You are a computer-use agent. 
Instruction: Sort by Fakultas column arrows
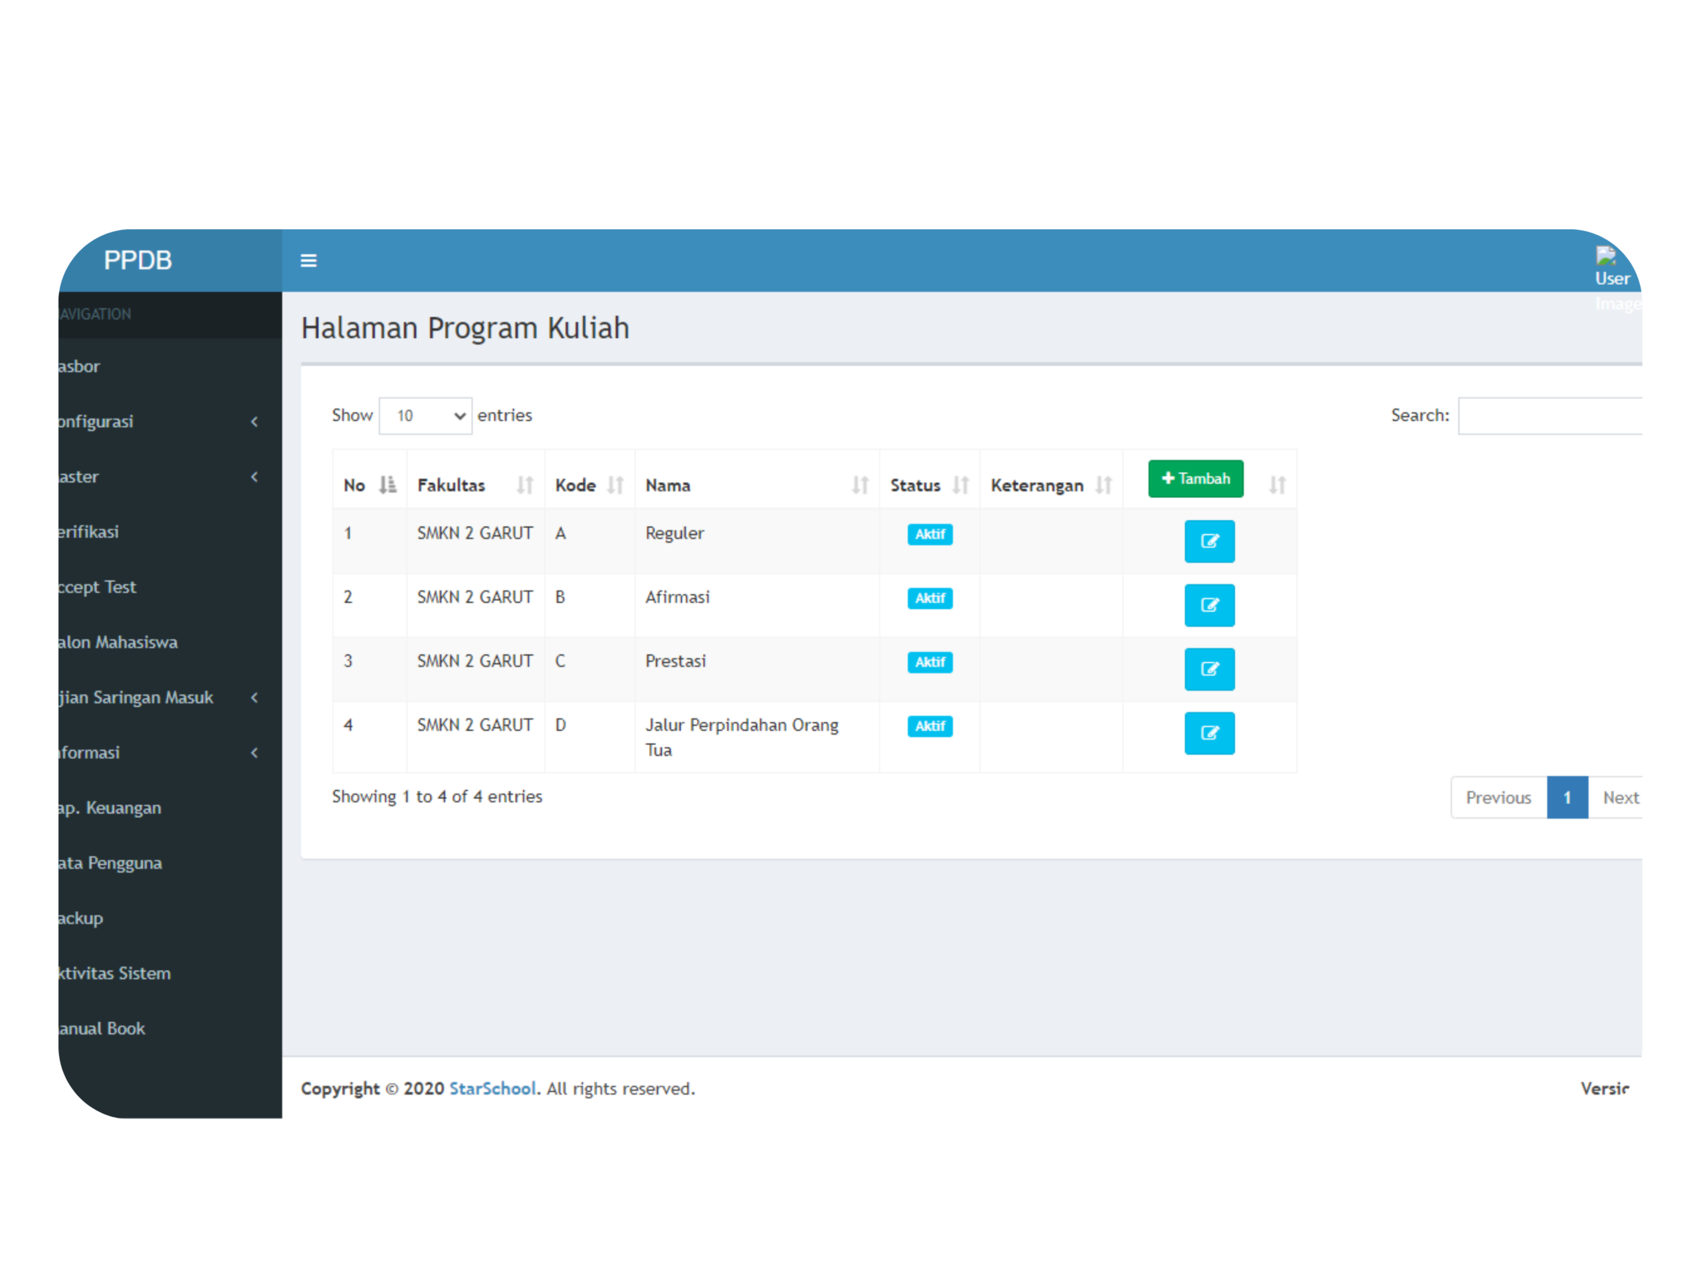(524, 485)
